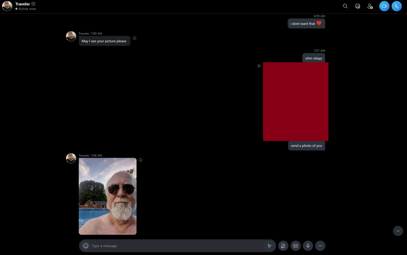Image resolution: width=407 pixels, height=255 pixels.
Task: React to Traveler's photo message
Action: [141, 160]
